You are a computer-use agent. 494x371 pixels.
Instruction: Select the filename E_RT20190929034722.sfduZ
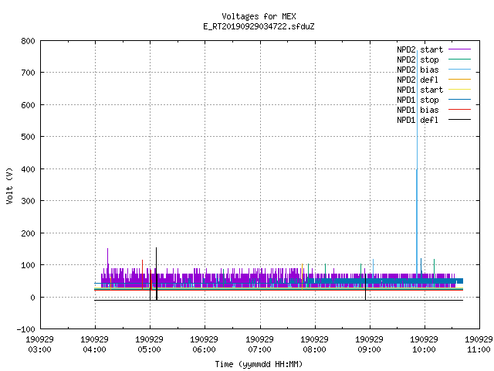click(259, 26)
